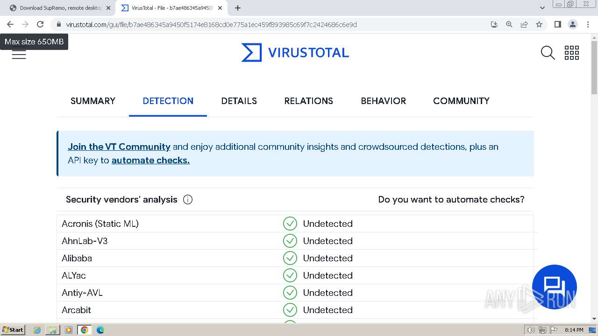The width and height of the screenshot is (598, 336).
Task: Click the green check icon for Arcabit
Action: (x=290, y=310)
